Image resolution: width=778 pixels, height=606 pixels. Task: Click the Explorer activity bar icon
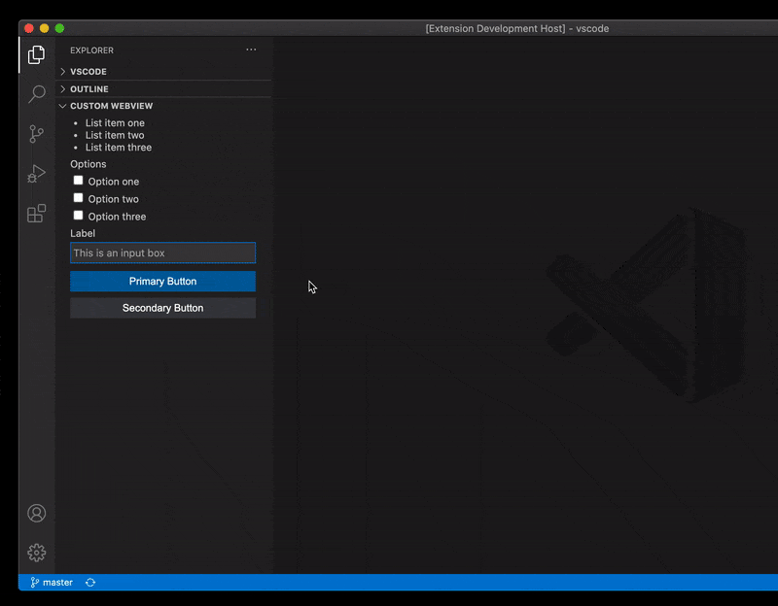(x=36, y=55)
